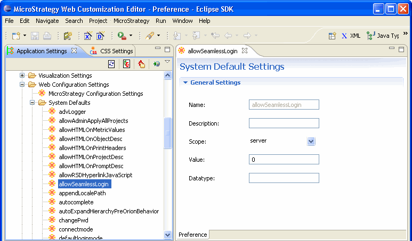Click the tree scroll down arrow

(168, 235)
